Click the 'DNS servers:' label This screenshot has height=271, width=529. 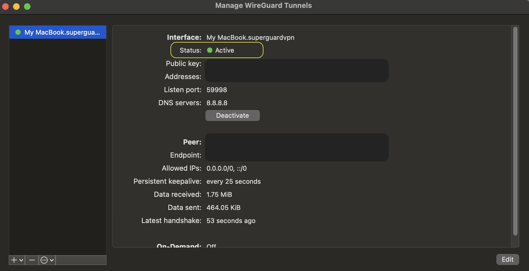(x=180, y=103)
